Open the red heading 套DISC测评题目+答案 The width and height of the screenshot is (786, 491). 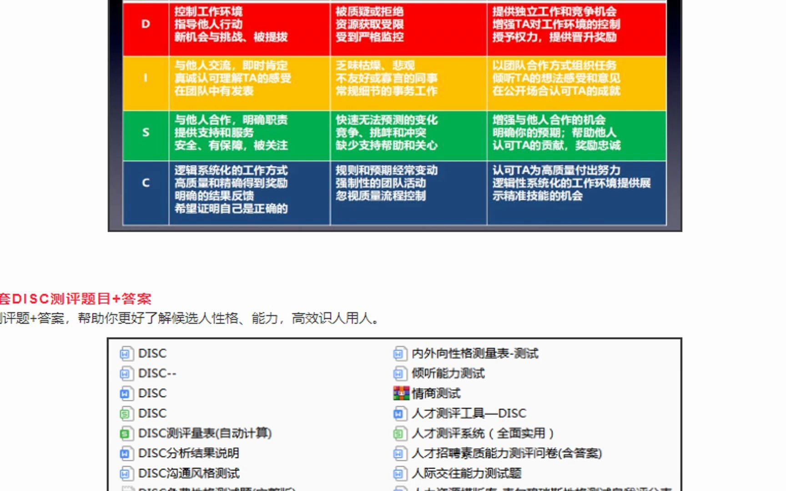(x=76, y=299)
